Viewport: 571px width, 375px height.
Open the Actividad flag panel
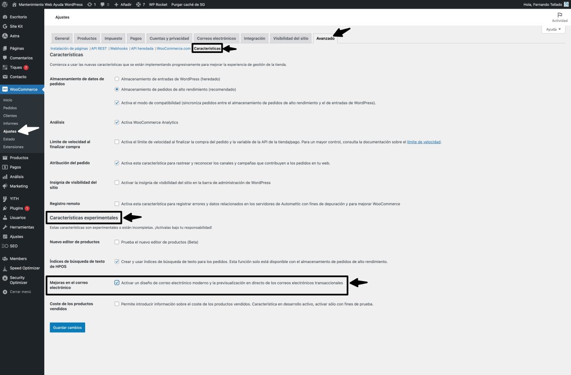[x=559, y=17]
